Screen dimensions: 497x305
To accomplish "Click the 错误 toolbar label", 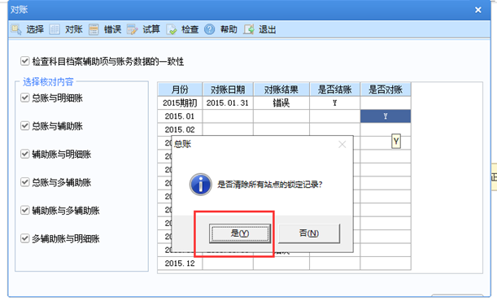I will 112,29.
